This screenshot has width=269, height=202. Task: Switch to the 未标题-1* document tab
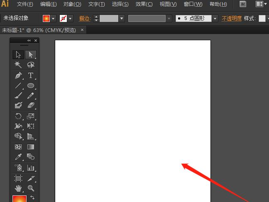tap(39, 30)
